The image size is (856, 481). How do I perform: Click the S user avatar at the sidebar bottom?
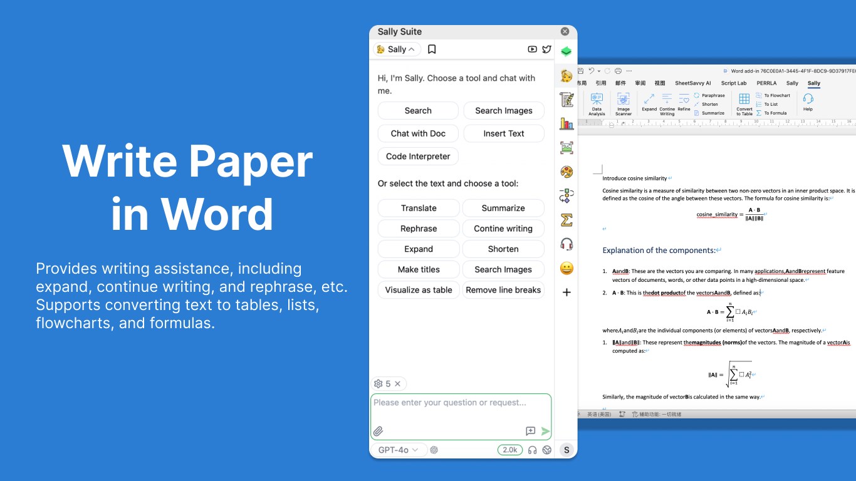tap(566, 450)
